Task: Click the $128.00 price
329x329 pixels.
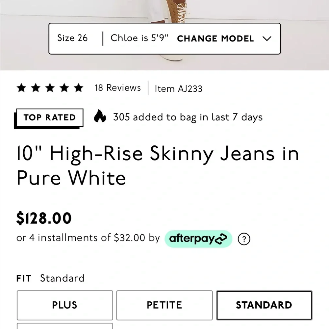Action: pyautogui.click(x=44, y=217)
